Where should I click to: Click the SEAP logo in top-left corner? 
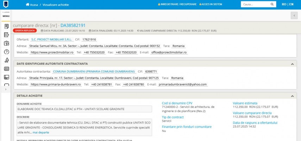(6, 5)
